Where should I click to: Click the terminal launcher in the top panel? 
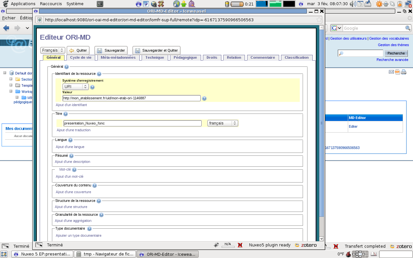click(x=100, y=4)
